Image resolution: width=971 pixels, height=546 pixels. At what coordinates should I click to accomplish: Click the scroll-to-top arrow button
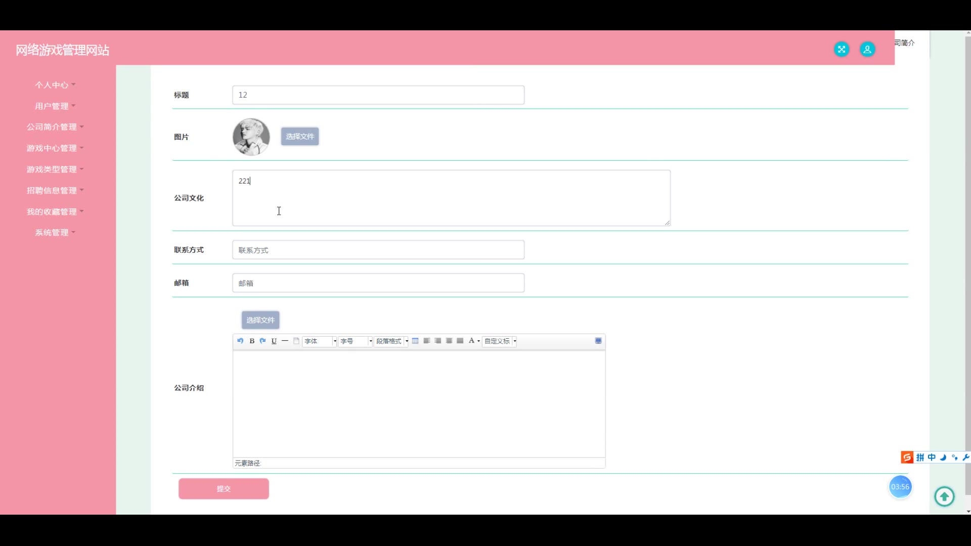click(944, 496)
